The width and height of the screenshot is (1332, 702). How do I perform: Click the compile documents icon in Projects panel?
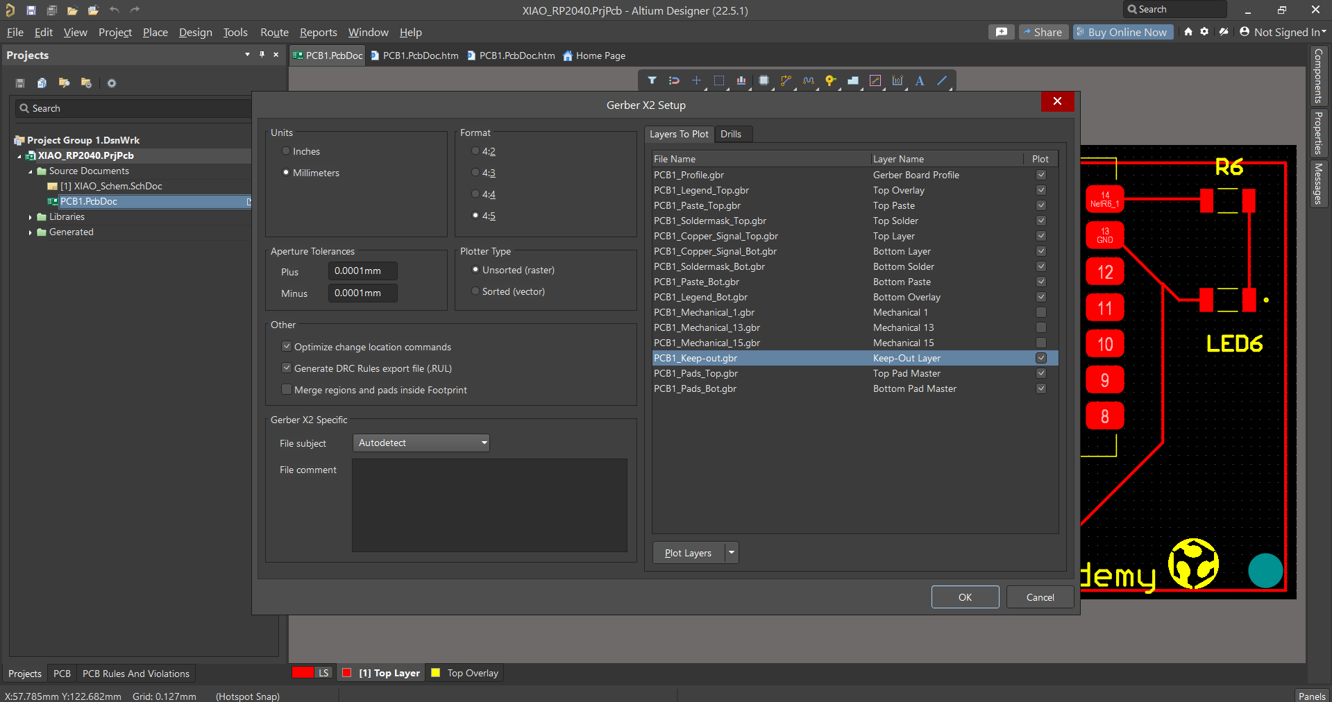(x=42, y=83)
